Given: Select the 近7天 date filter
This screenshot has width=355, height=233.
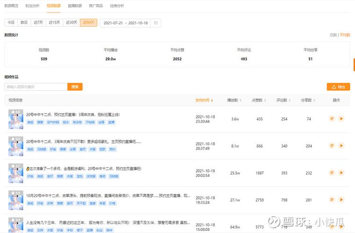Looking at the screenshot, I should tap(38, 22).
